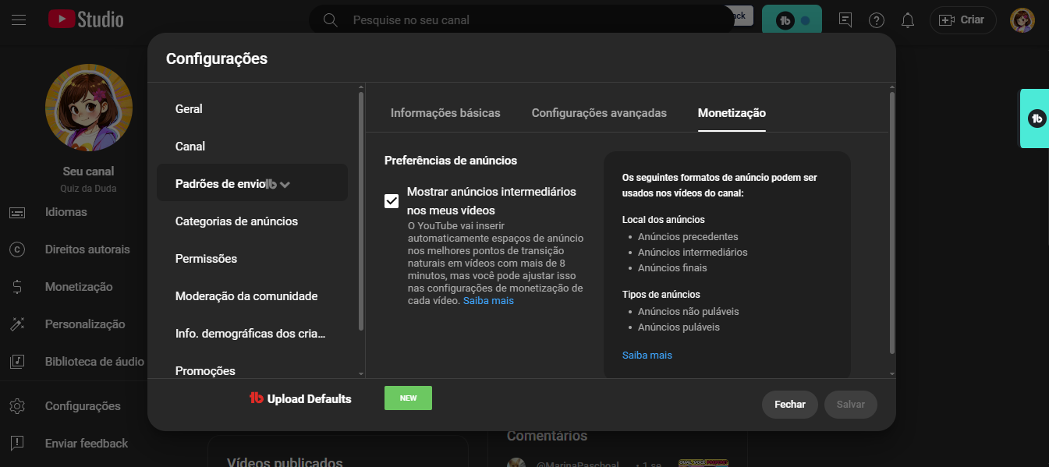Open the hamburger navigation menu
1049x467 pixels.
coord(19,19)
